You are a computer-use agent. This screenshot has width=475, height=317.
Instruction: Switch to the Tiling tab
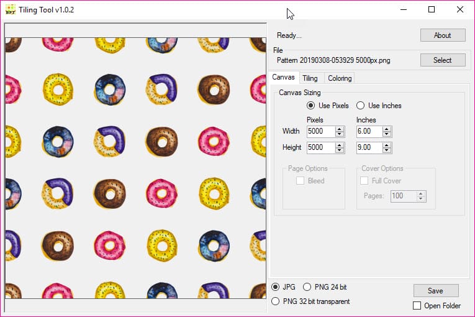[310, 78]
